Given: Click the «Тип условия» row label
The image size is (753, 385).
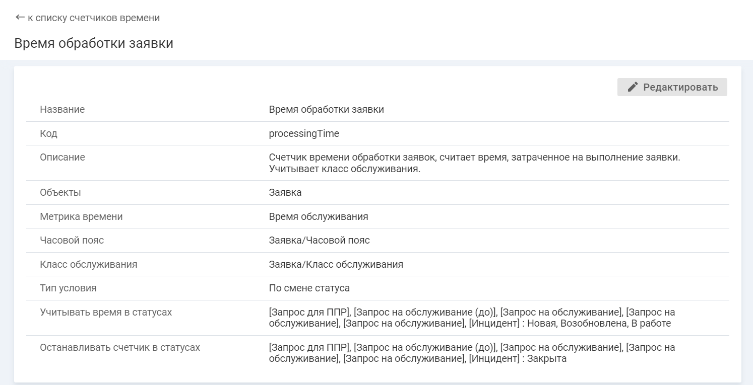Looking at the screenshot, I should (68, 288).
